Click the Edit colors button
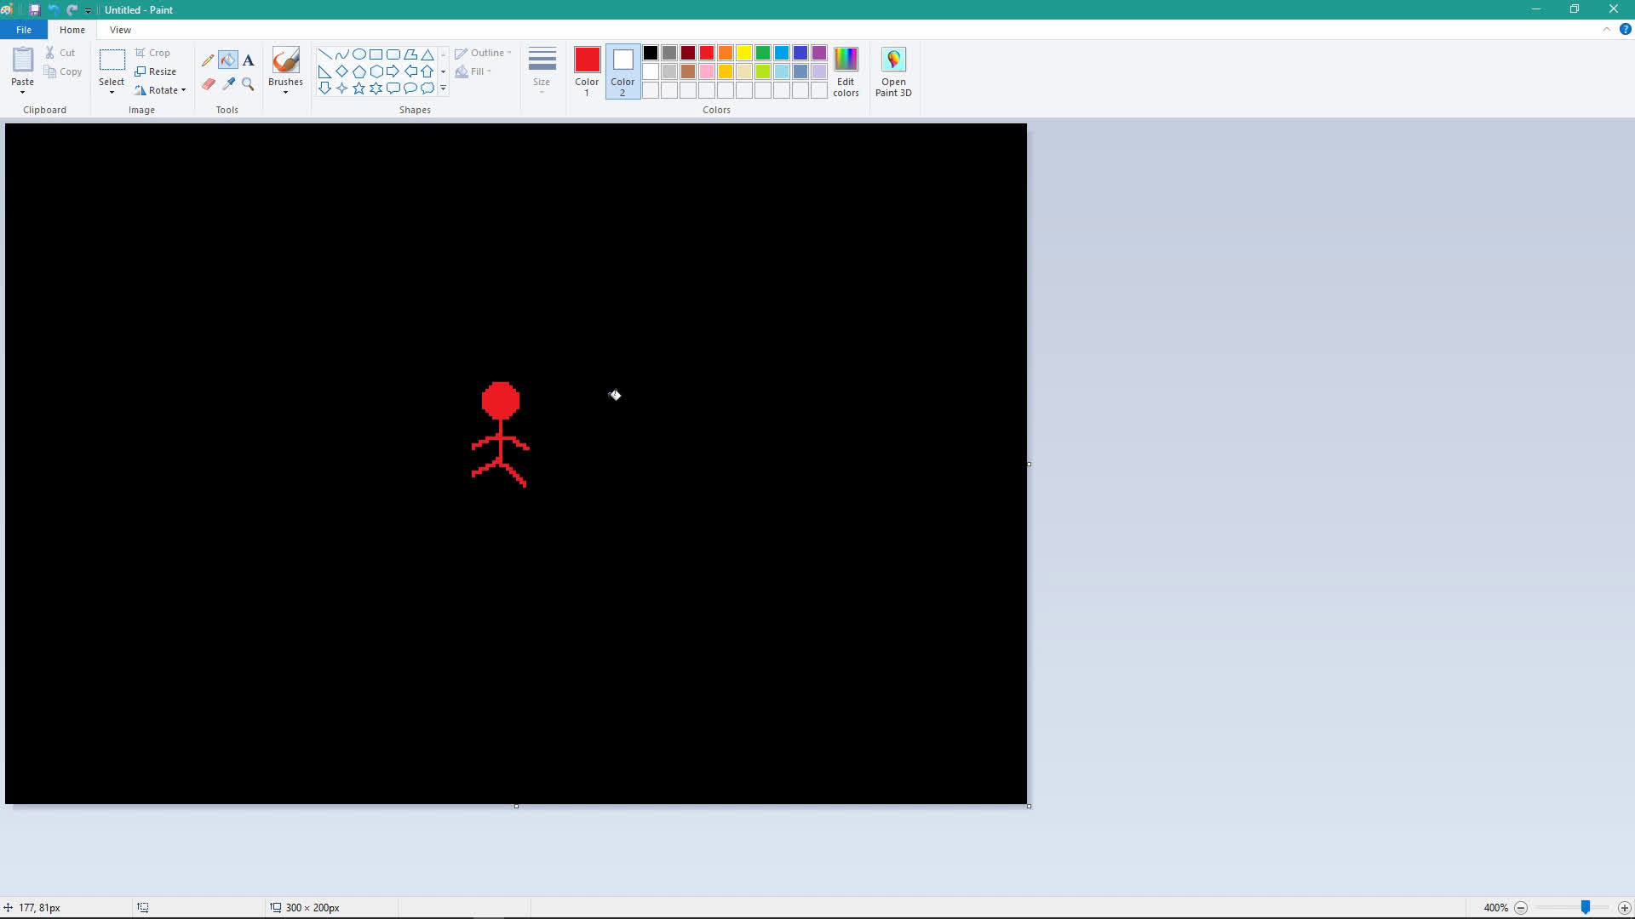This screenshot has height=919, width=1635. (846, 72)
